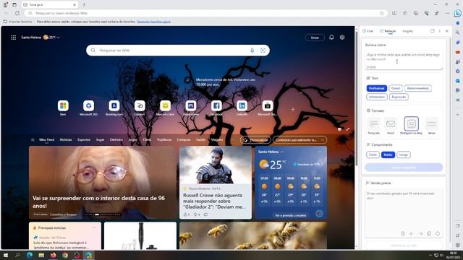Open the Dinheiro feed tab

tap(116, 139)
